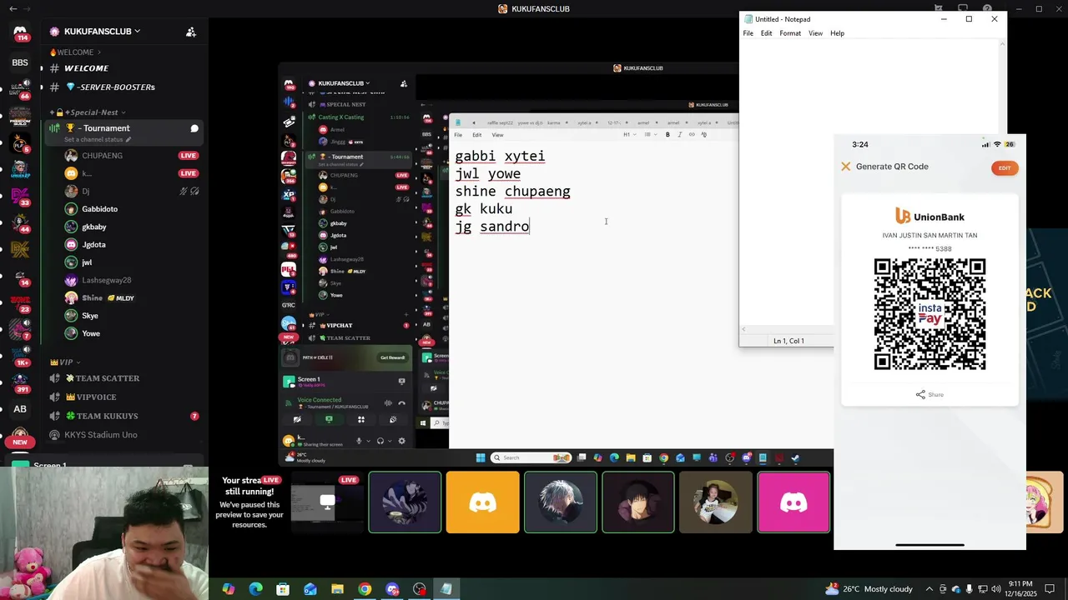Screen dimensions: 1068x600
Task: Click the UnionBank QR code image
Action: point(929,314)
